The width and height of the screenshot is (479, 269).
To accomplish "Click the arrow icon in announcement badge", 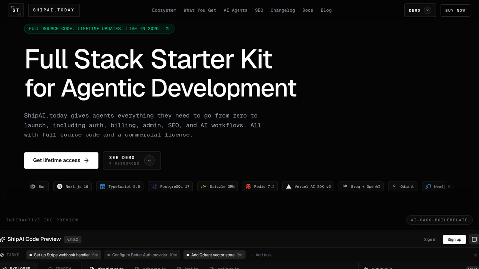I will pyautogui.click(x=167, y=29).
